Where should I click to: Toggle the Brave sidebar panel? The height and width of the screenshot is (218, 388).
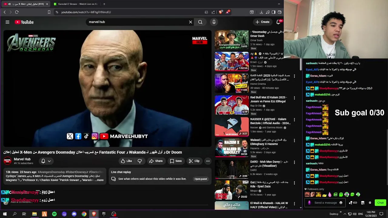point(273,12)
